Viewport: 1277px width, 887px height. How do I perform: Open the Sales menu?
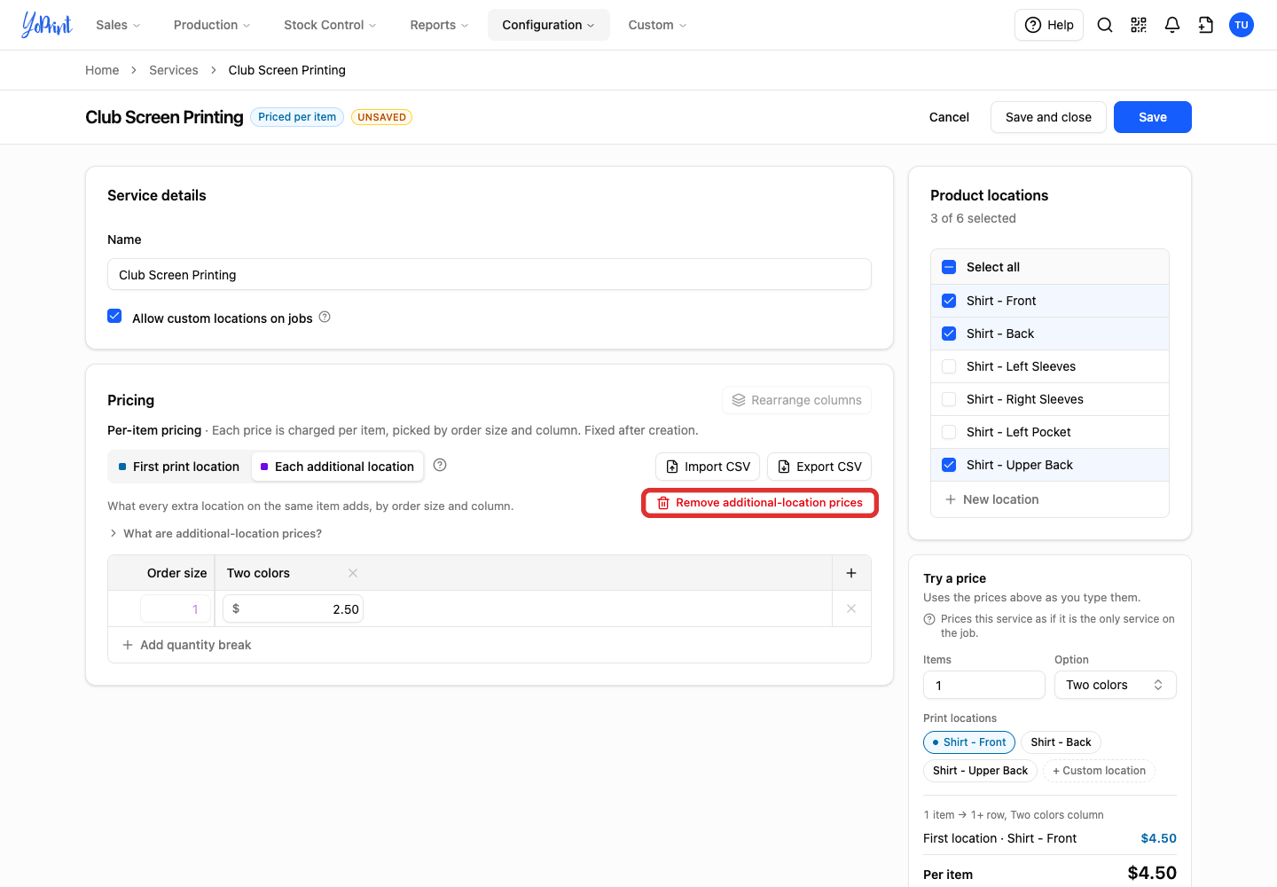pyautogui.click(x=118, y=25)
